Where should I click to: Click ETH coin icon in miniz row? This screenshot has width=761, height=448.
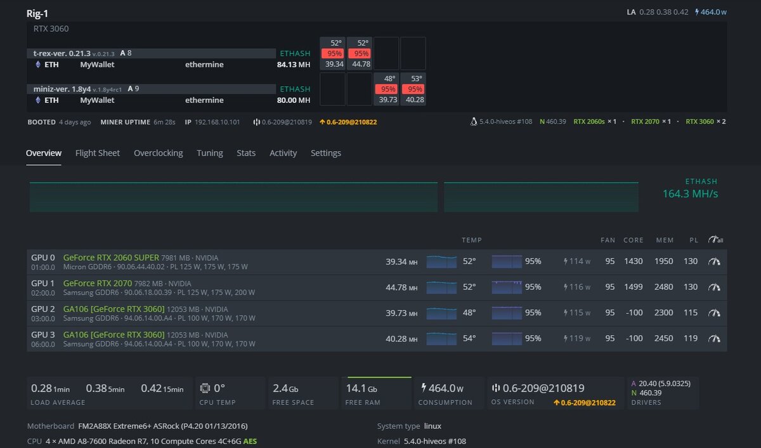37,100
